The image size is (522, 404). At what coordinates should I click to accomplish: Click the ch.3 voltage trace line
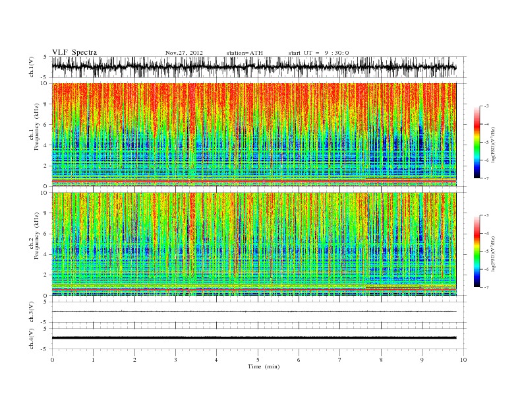click(254, 312)
